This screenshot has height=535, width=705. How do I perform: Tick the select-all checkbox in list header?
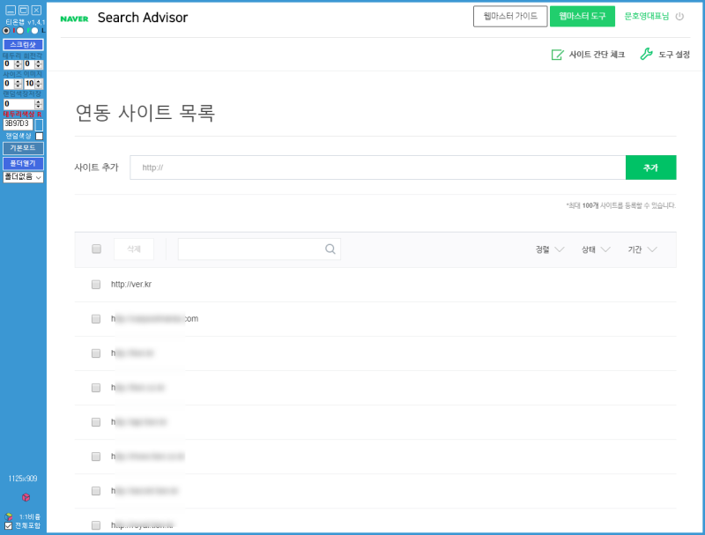pyautogui.click(x=96, y=249)
